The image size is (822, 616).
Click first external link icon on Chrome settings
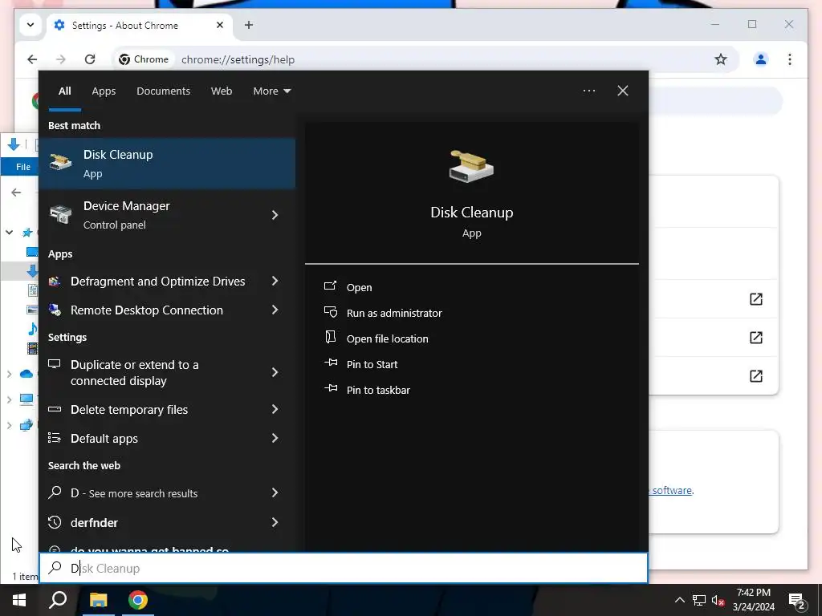click(756, 298)
